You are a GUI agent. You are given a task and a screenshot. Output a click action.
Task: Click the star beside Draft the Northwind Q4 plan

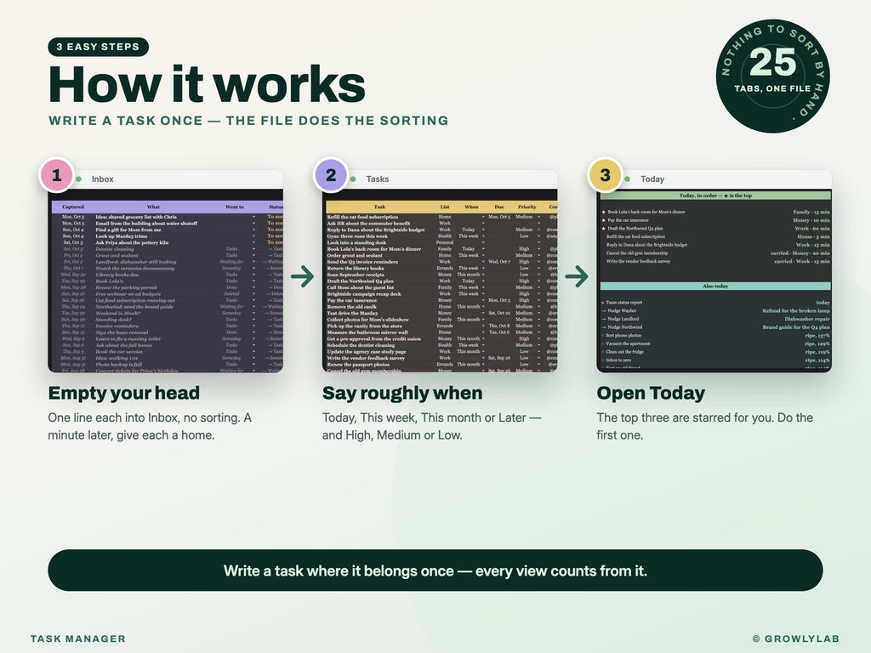pos(603,228)
